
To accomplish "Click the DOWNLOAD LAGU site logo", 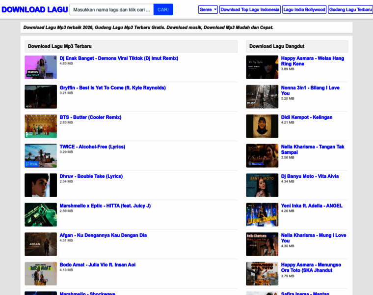I will 35,9.
